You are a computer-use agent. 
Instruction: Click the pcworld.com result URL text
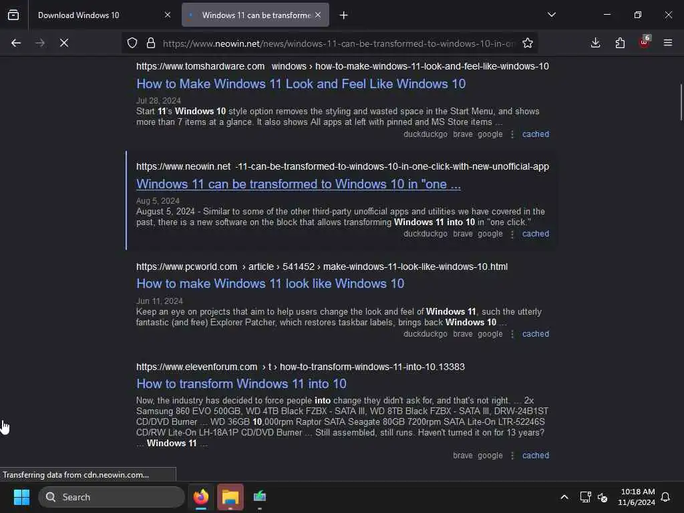322,267
